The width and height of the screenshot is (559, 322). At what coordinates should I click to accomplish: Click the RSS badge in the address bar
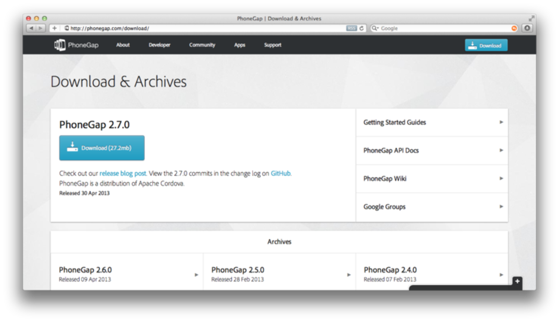[x=351, y=28]
